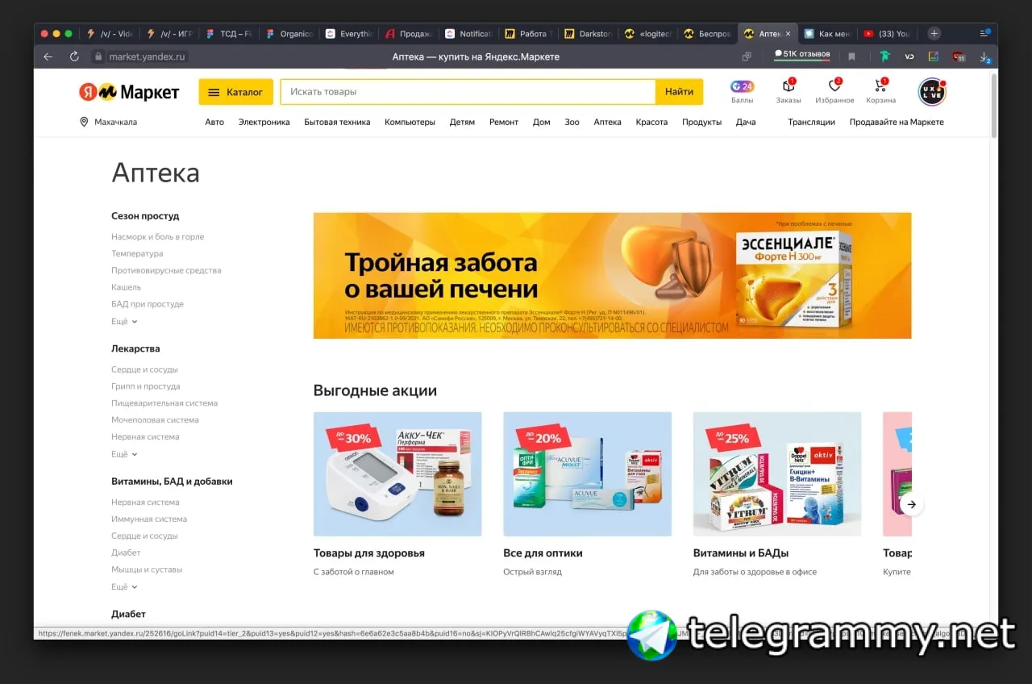
Task: Open the Все для оптики promo image
Action: pos(587,474)
